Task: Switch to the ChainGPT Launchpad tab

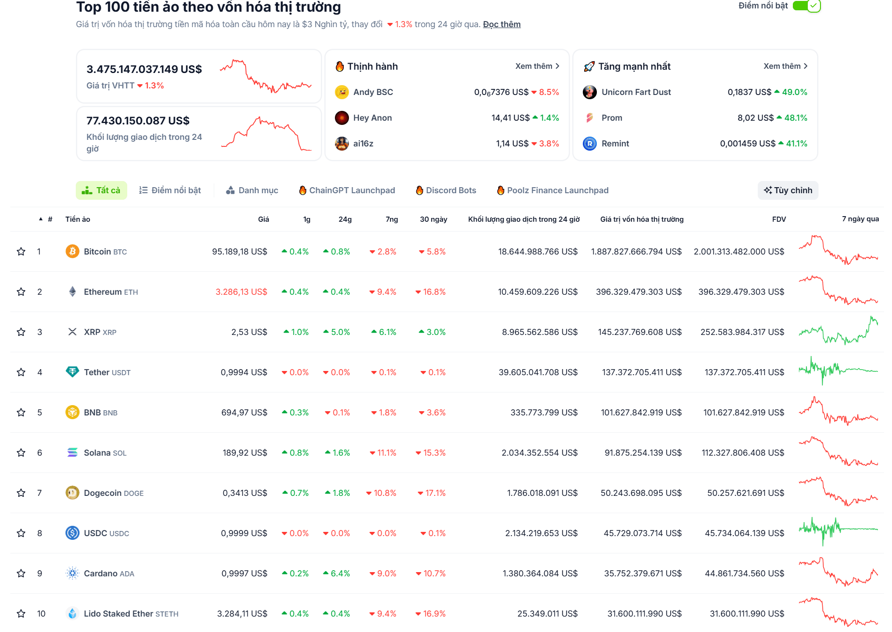Action: pos(347,190)
